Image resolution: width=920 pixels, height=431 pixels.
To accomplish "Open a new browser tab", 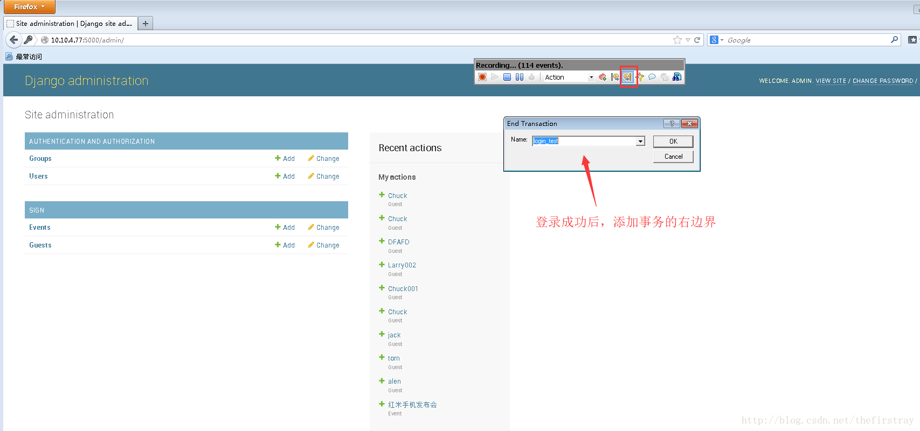I will pyautogui.click(x=146, y=24).
